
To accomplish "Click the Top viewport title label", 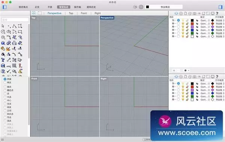I will (x=33, y=18).
